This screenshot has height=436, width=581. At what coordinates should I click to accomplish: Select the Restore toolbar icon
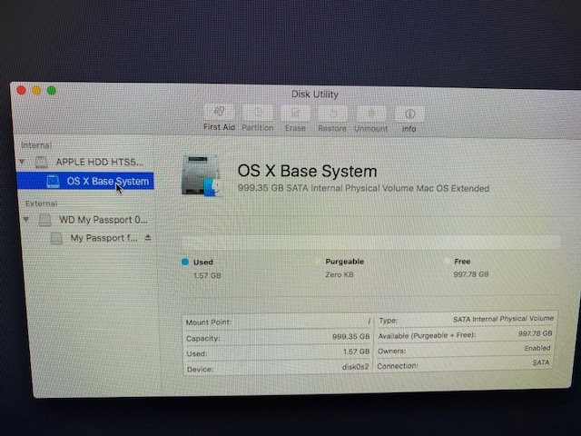[x=332, y=114]
